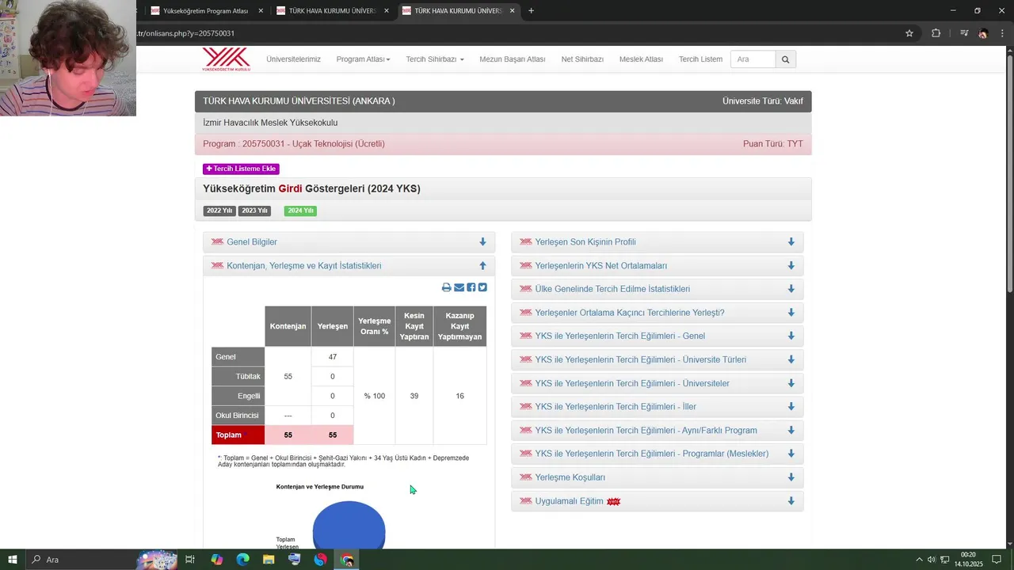The image size is (1014, 570).
Task: Share on Facebook using the Facebook icon
Action: [471, 287]
